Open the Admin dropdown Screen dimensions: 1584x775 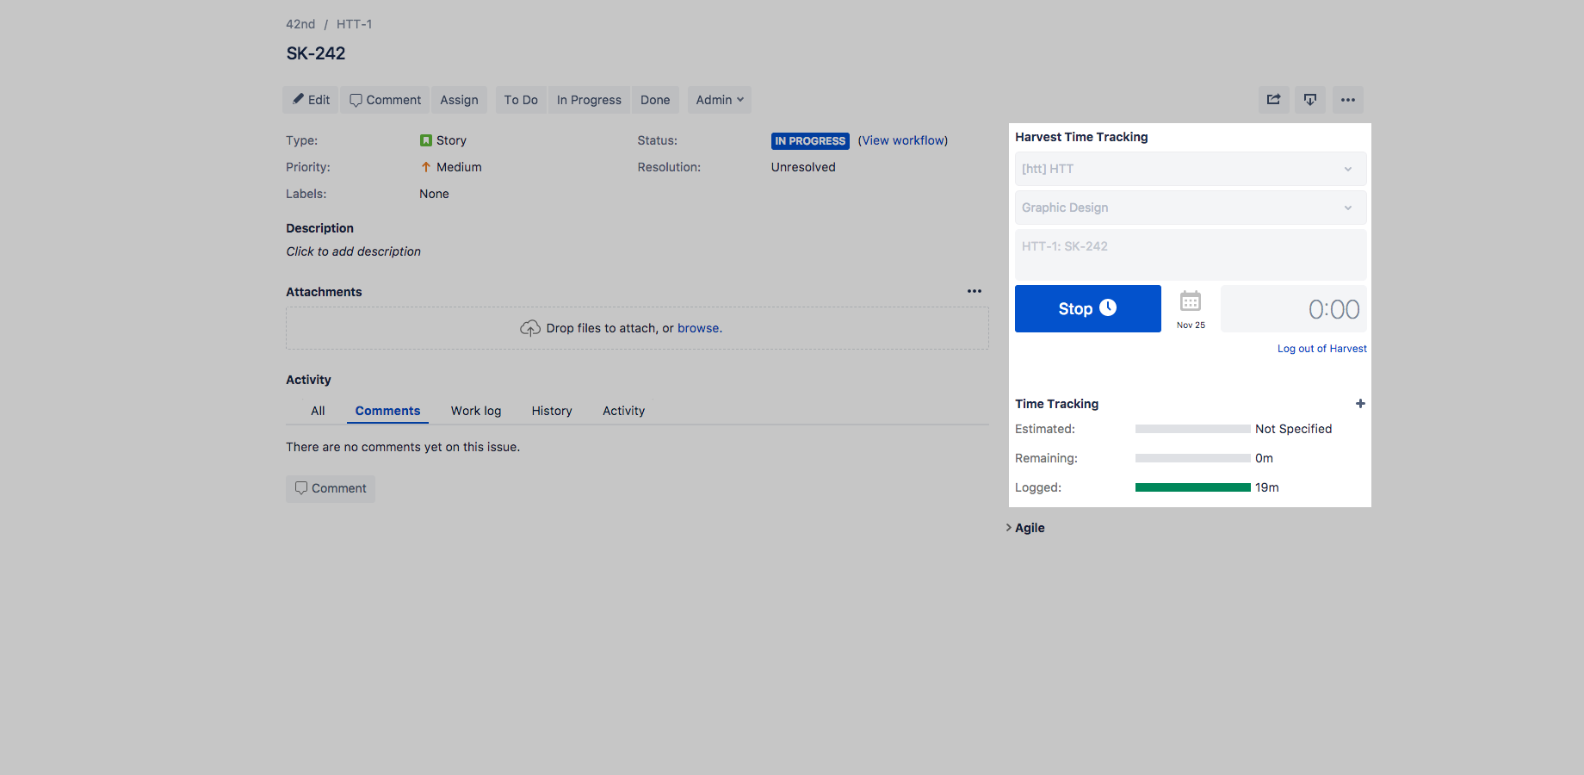(719, 99)
